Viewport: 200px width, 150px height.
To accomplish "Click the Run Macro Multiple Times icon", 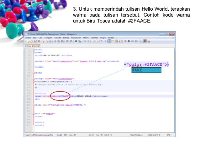I will [x=136, y=41].
